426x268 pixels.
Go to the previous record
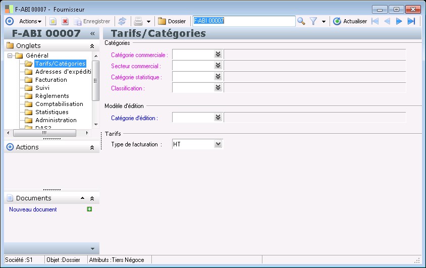pos(387,21)
